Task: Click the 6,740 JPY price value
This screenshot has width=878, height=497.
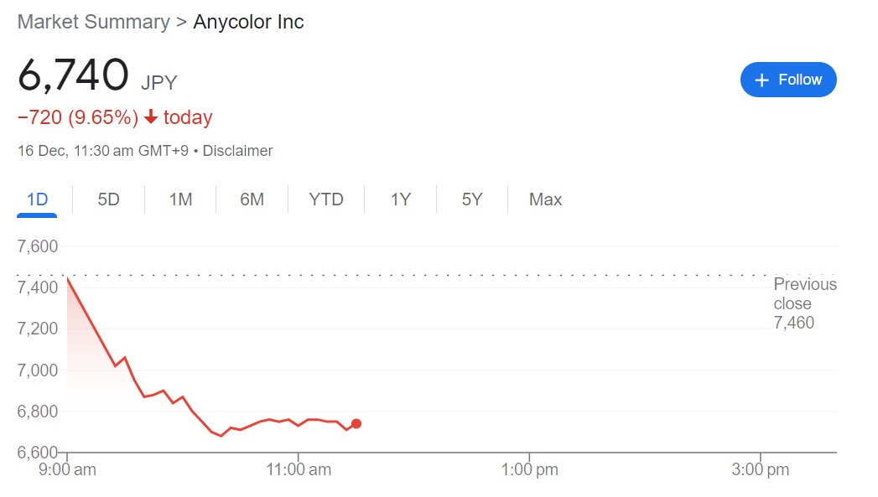Action: [x=97, y=75]
